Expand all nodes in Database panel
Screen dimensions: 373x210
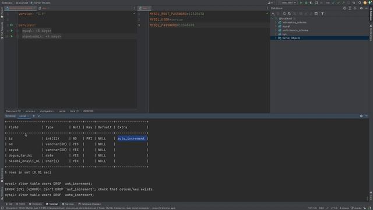350,8
